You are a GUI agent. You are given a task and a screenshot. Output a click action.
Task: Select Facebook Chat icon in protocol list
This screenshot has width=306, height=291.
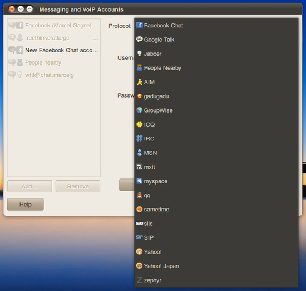coord(139,25)
